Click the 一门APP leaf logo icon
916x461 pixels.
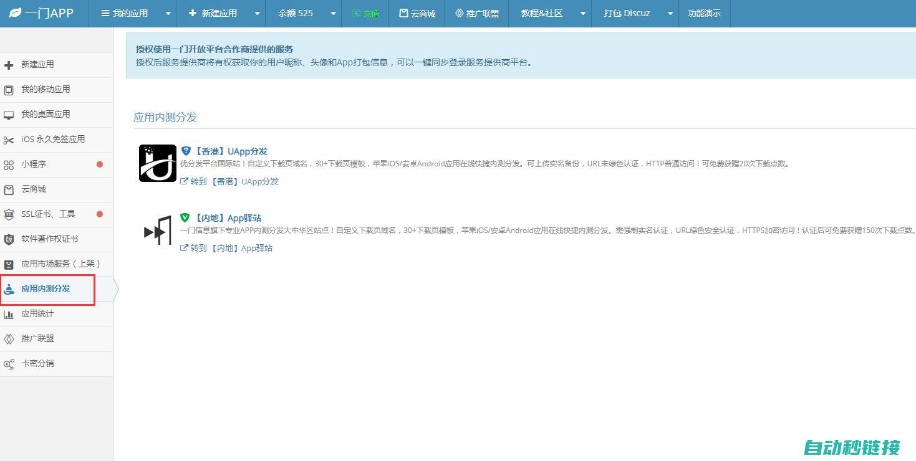(14, 13)
